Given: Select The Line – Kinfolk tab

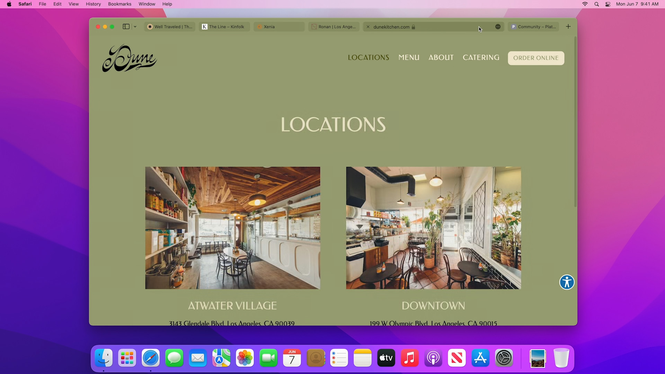Looking at the screenshot, I should (224, 27).
